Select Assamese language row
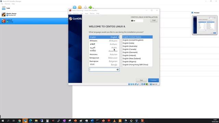 [x=104, y=51]
